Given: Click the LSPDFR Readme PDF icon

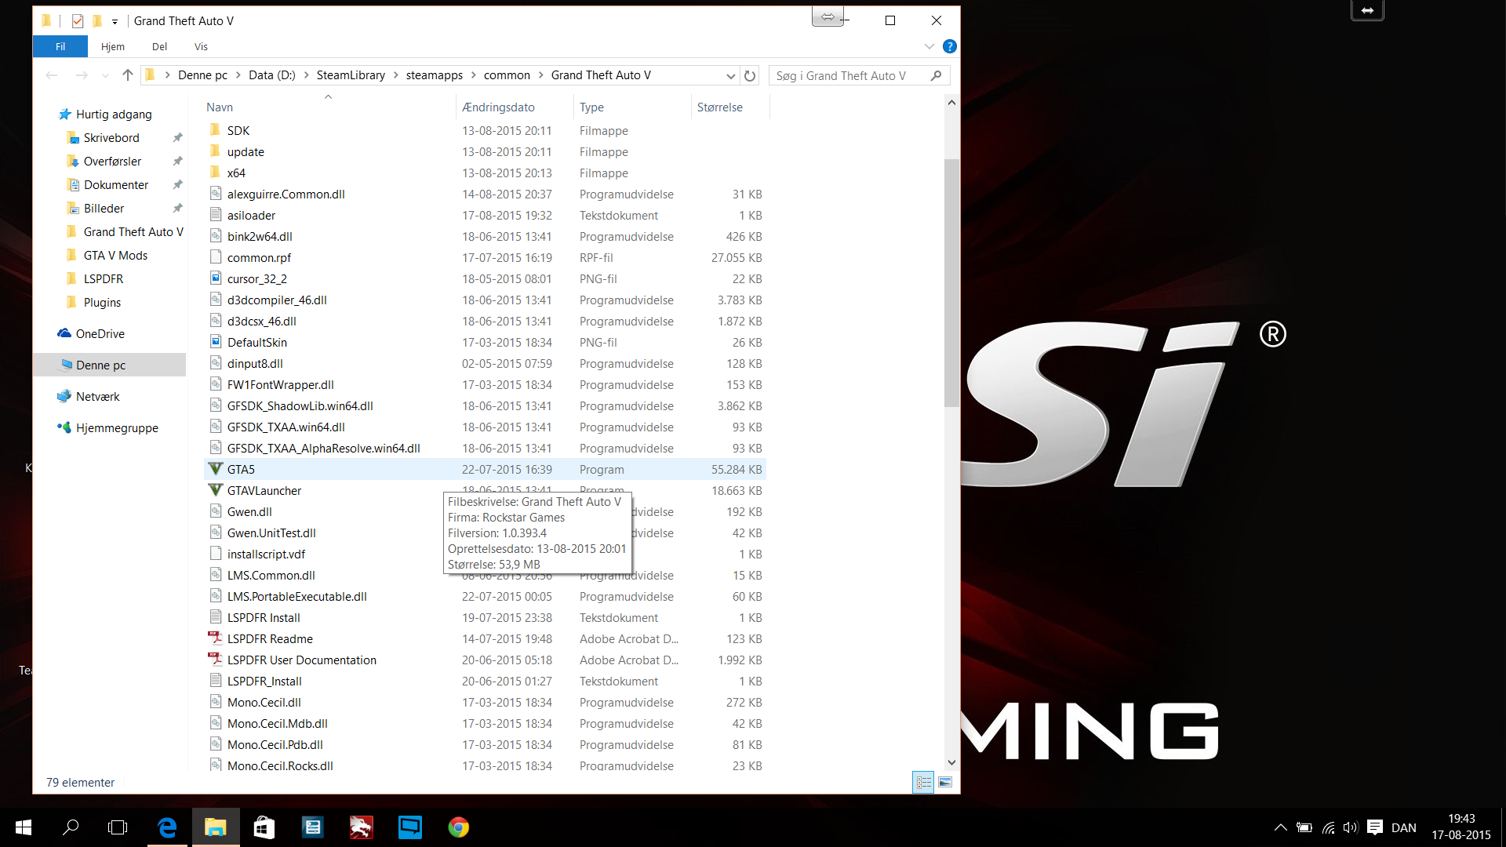Looking at the screenshot, I should click(216, 638).
